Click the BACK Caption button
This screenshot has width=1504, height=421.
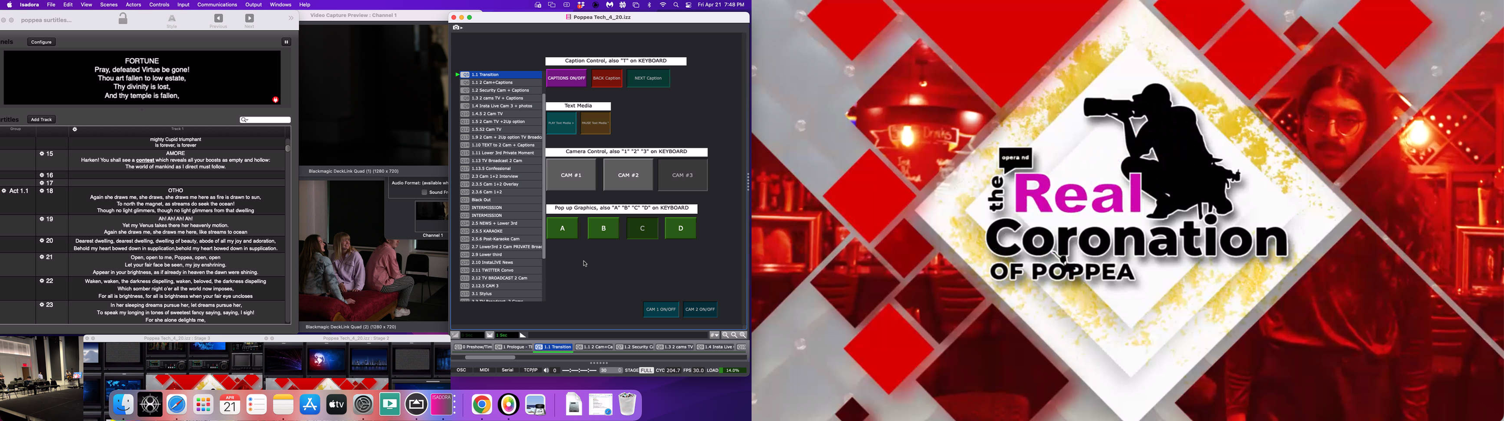[606, 78]
